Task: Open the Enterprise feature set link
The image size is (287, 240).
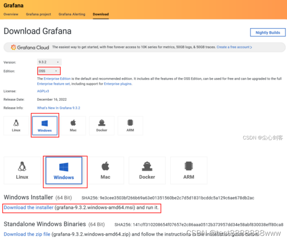Action: pyautogui.click(x=54, y=84)
